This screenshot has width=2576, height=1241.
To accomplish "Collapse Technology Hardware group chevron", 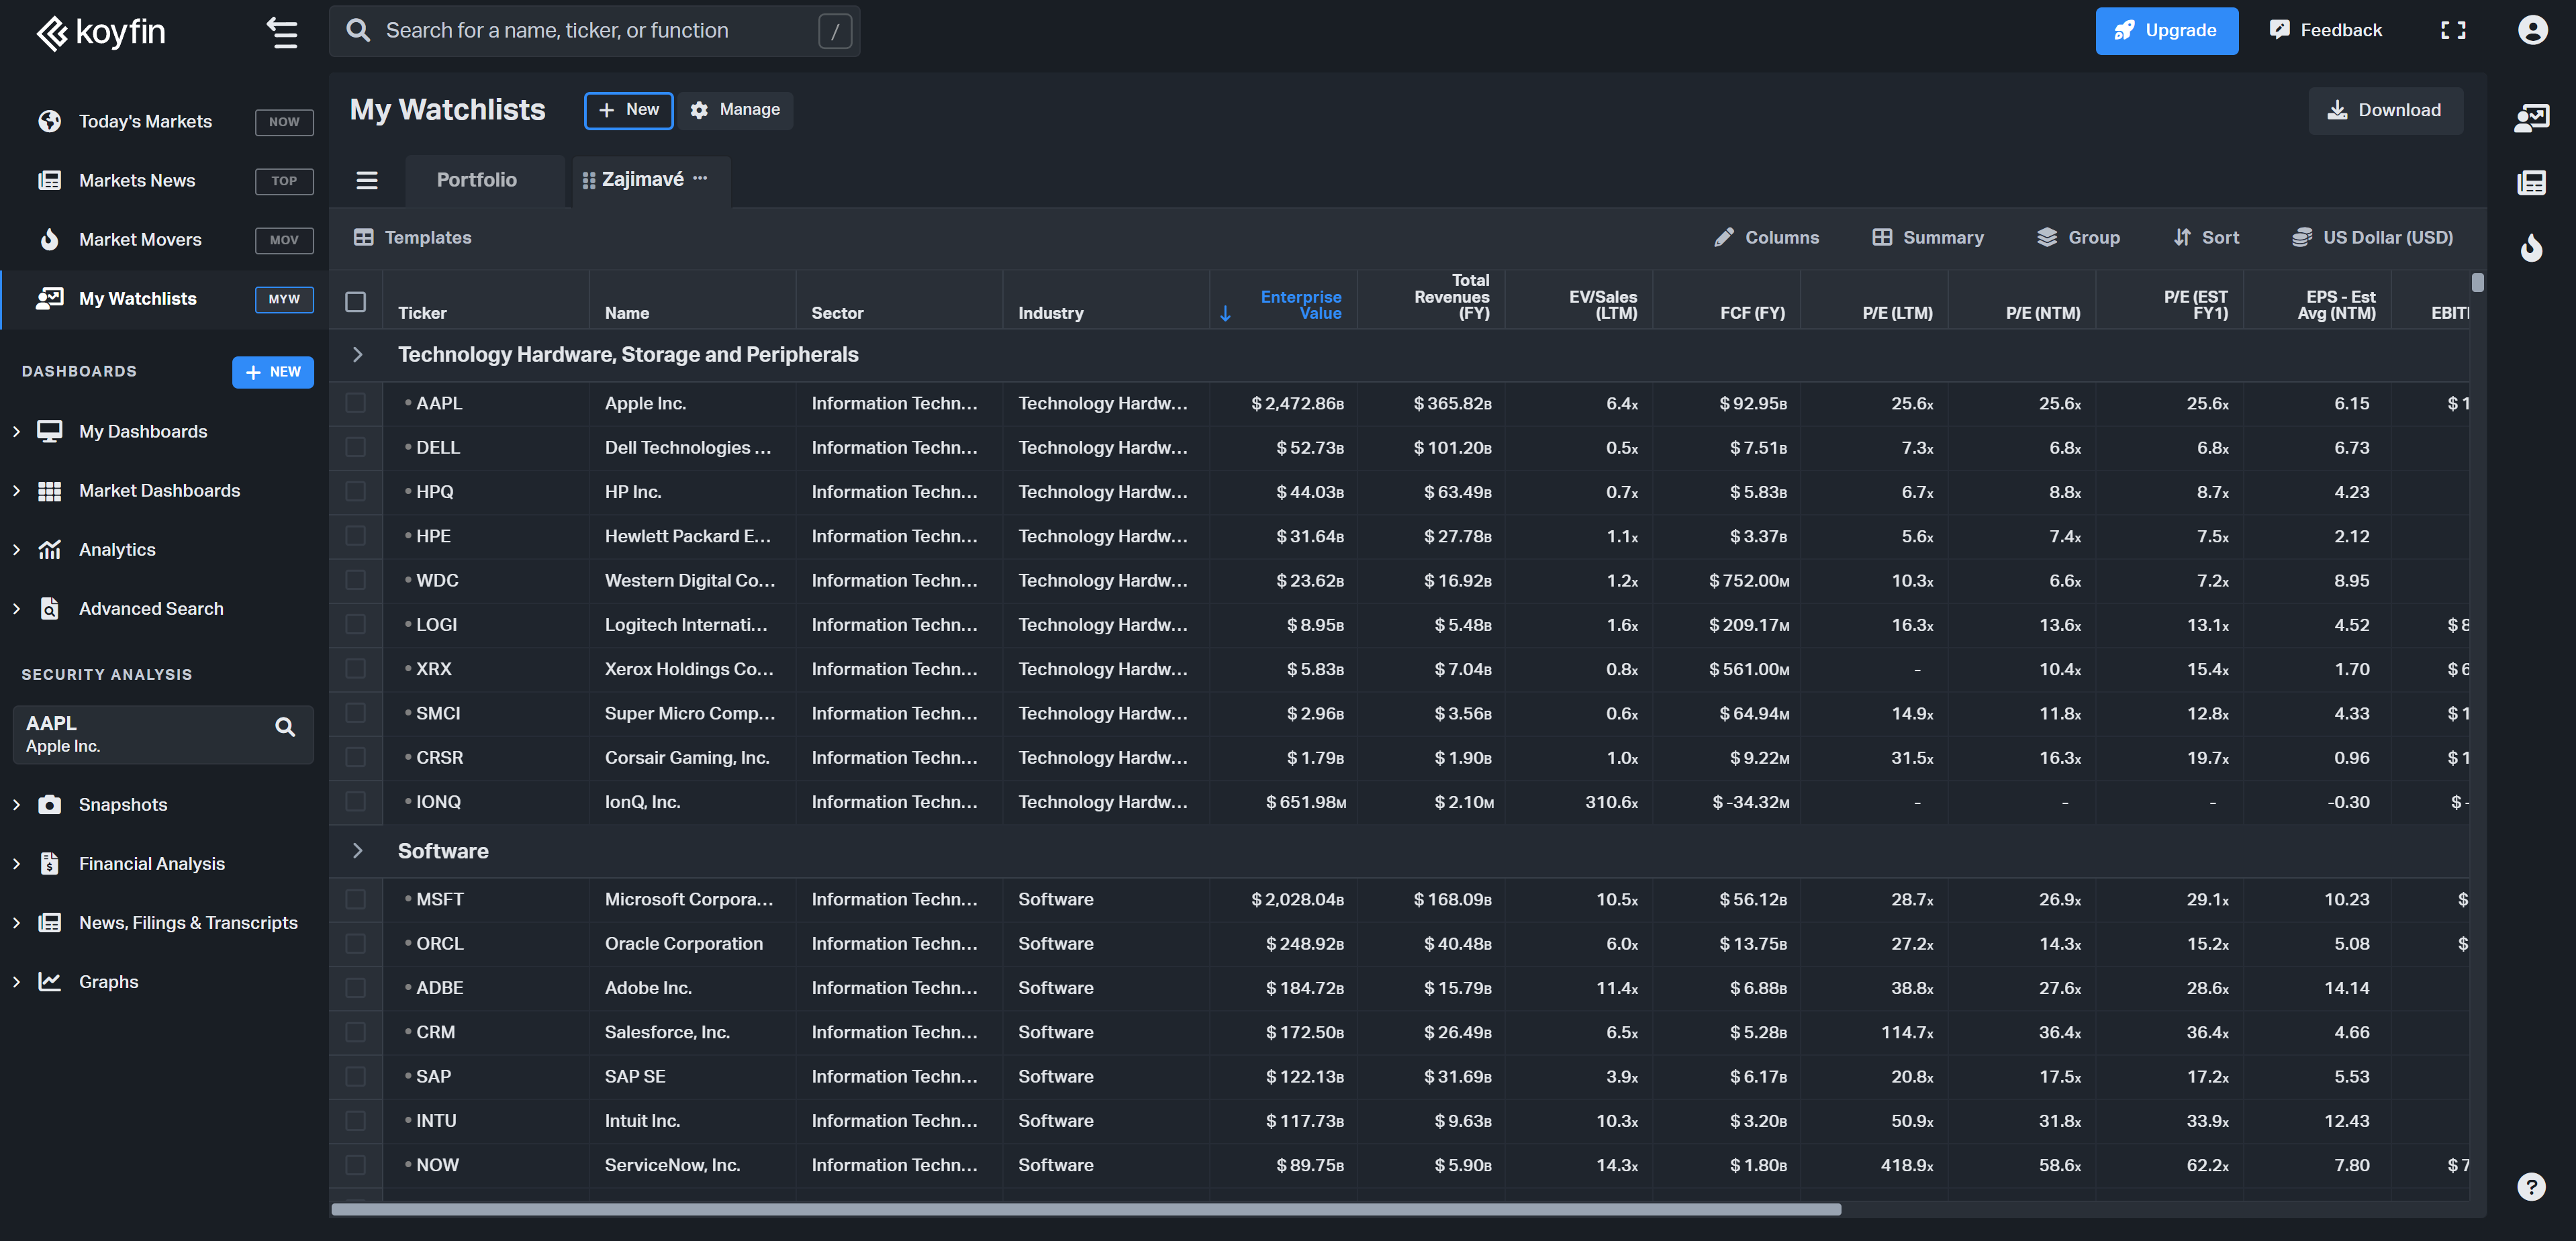I will pyautogui.click(x=357, y=354).
